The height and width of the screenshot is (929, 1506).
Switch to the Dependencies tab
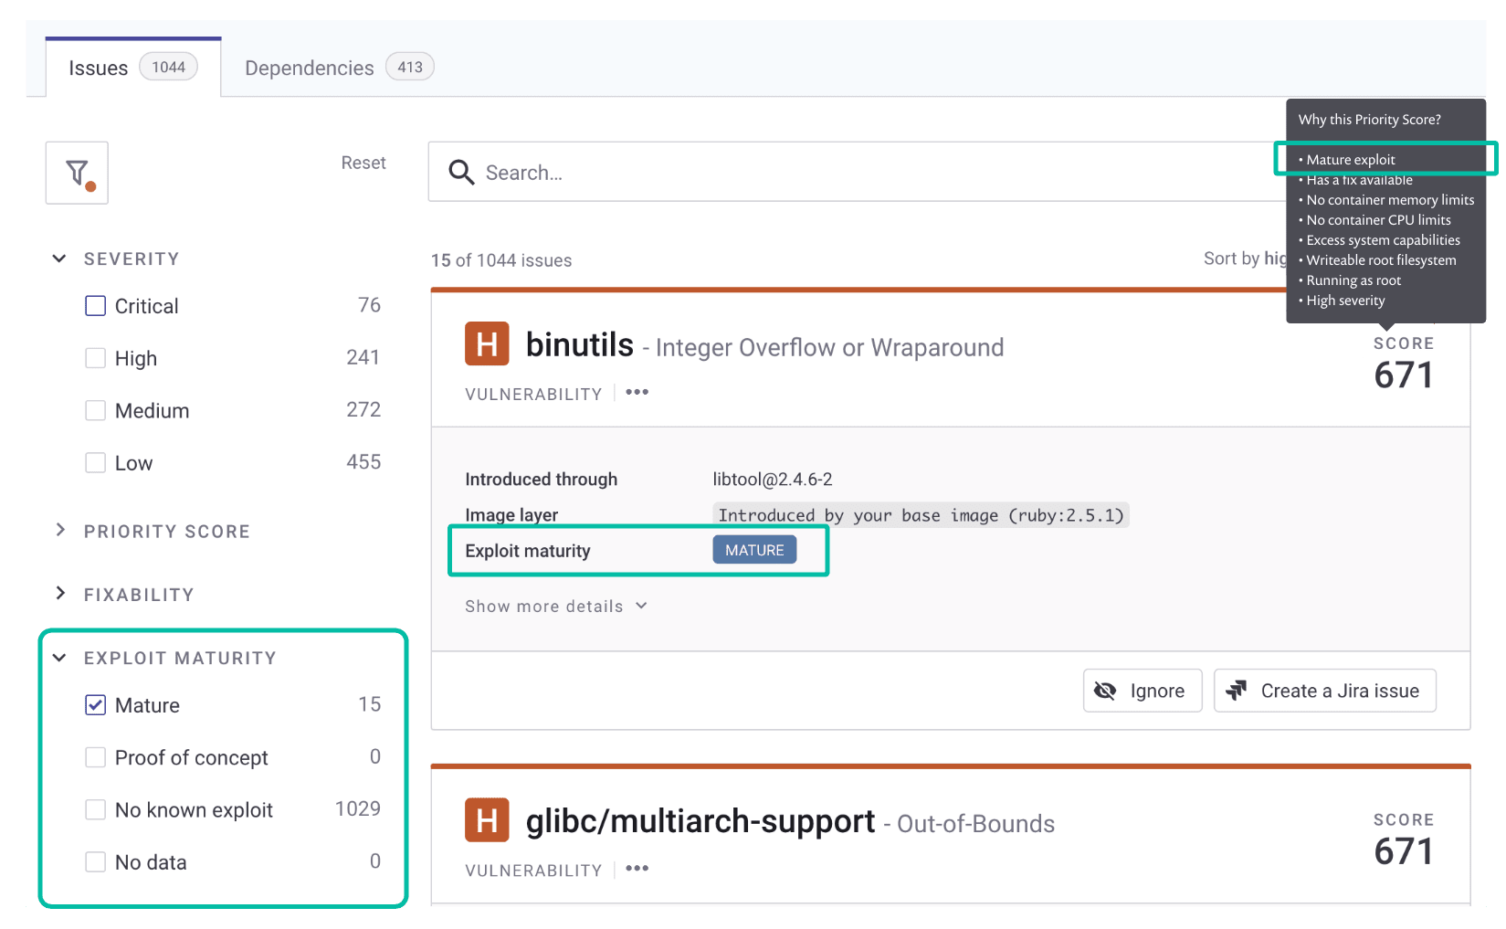pyautogui.click(x=339, y=68)
